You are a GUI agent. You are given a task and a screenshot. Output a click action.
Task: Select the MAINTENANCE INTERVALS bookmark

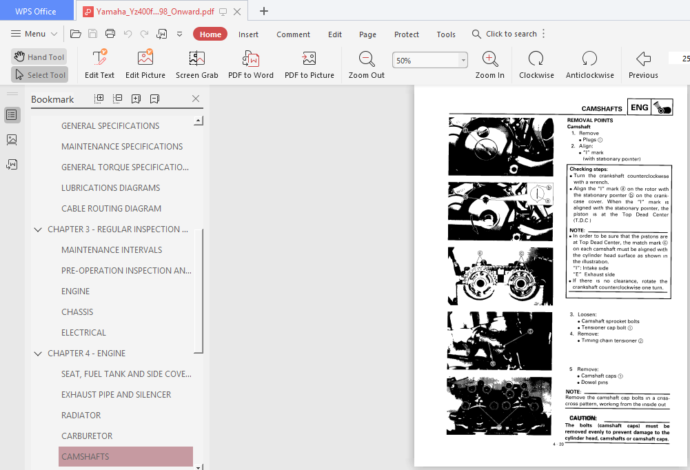coord(112,250)
